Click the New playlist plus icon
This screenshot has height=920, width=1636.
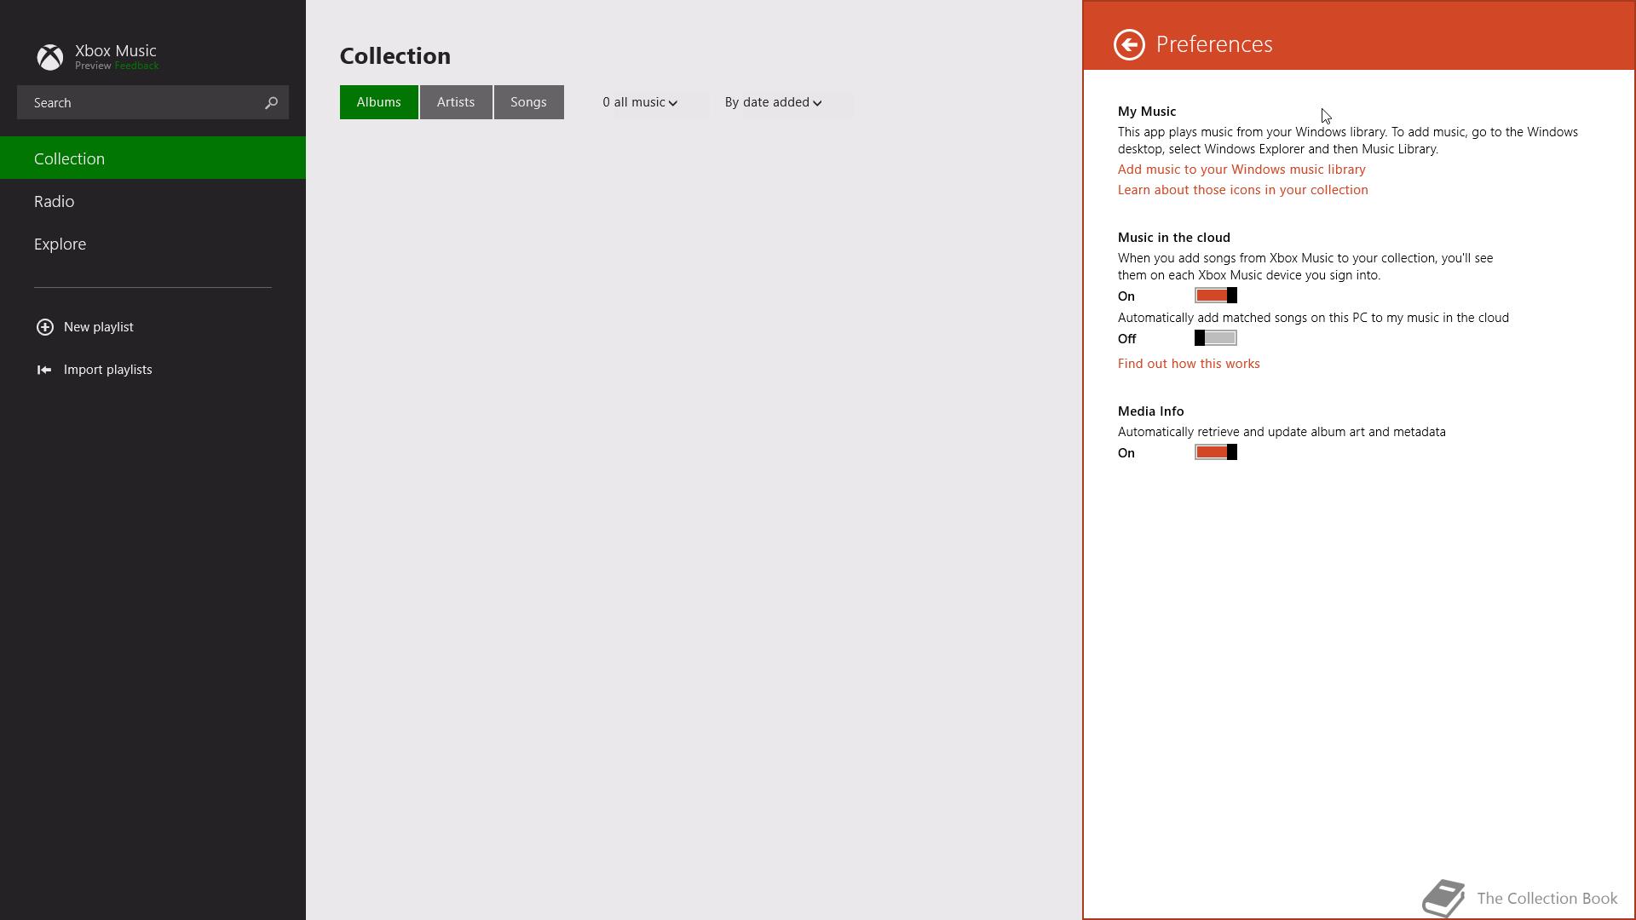click(45, 327)
